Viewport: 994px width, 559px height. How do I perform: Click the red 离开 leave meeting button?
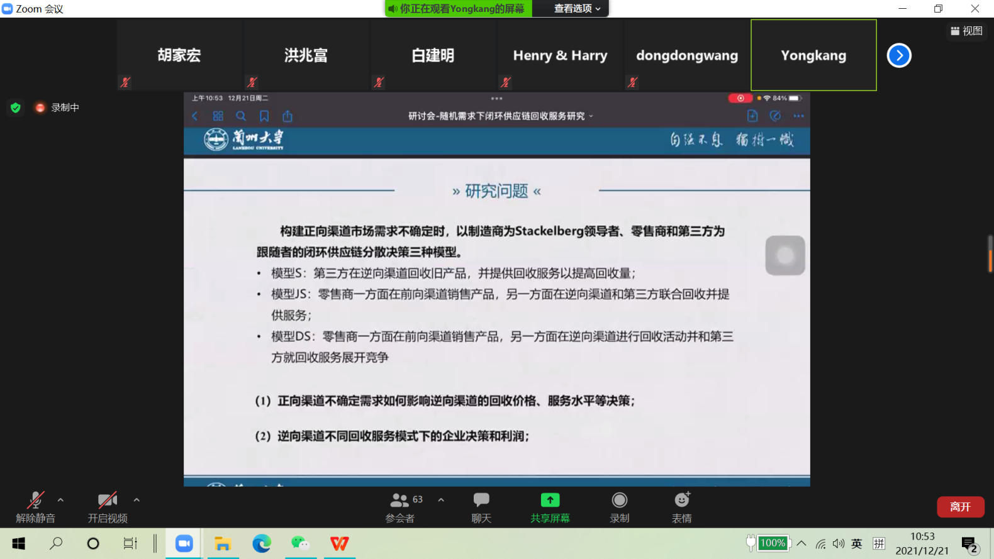coord(960,507)
